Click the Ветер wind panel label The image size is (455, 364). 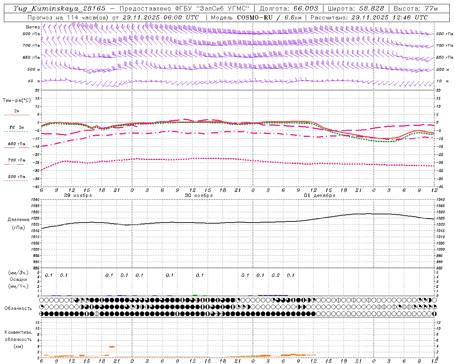pyautogui.click(x=33, y=27)
